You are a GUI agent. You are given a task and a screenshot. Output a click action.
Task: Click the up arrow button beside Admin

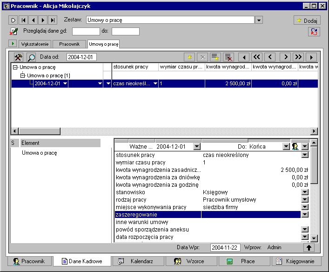click(x=309, y=248)
